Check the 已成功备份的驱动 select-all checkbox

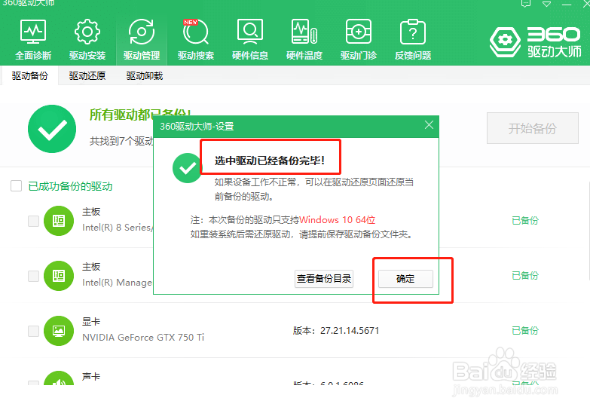pyautogui.click(x=16, y=185)
